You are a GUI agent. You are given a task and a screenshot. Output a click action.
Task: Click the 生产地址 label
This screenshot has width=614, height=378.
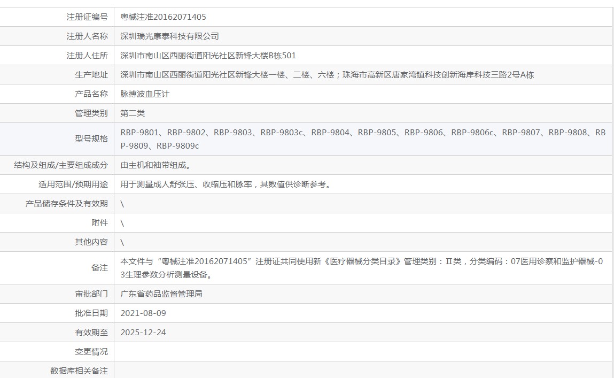coord(91,74)
